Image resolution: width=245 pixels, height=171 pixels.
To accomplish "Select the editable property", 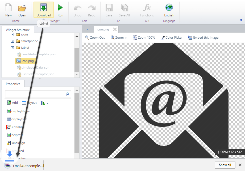I will tap(15, 127).
